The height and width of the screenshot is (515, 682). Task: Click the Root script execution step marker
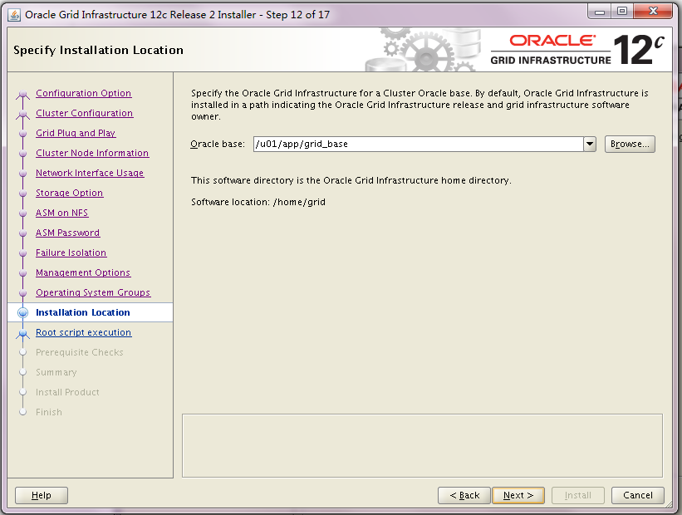click(x=22, y=334)
